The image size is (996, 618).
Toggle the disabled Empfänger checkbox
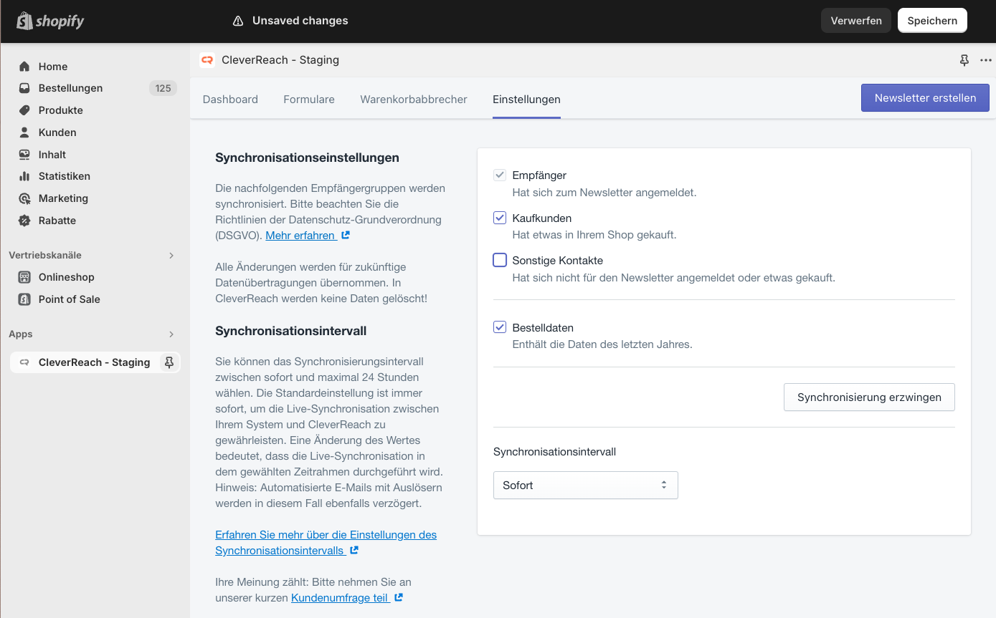pyautogui.click(x=500, y=175)
